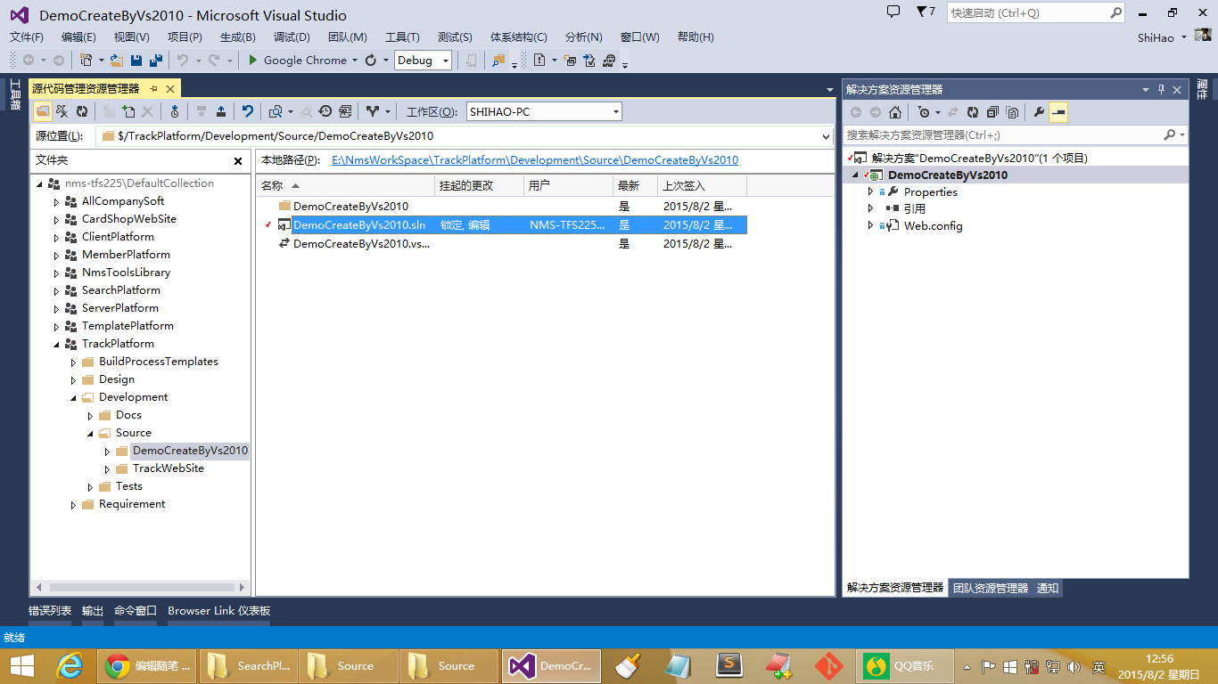
Task: Open the source location path dropdown
Action: click(825, 136)
